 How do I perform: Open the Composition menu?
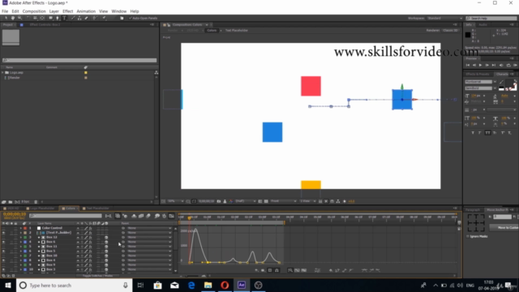[x=34, y=11]
